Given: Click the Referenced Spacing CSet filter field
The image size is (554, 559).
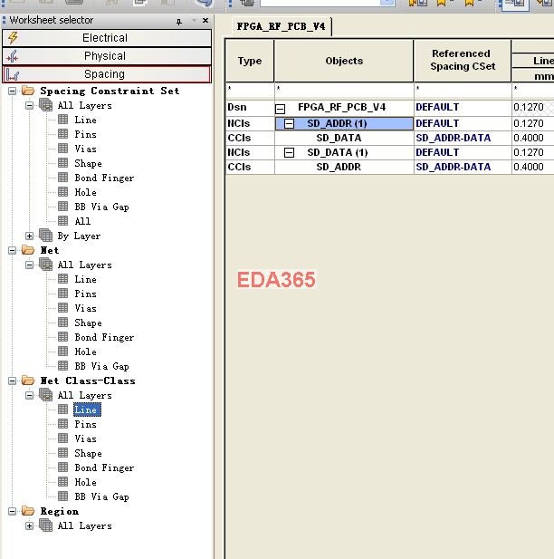Looking at the screenshot, I should click(x=463, y=91).
